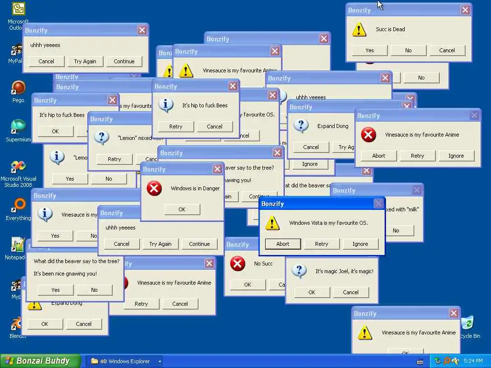
Task: Click the info icon beside "Lemo" Yes/No dialog
Action: click(x=57, y=157)
